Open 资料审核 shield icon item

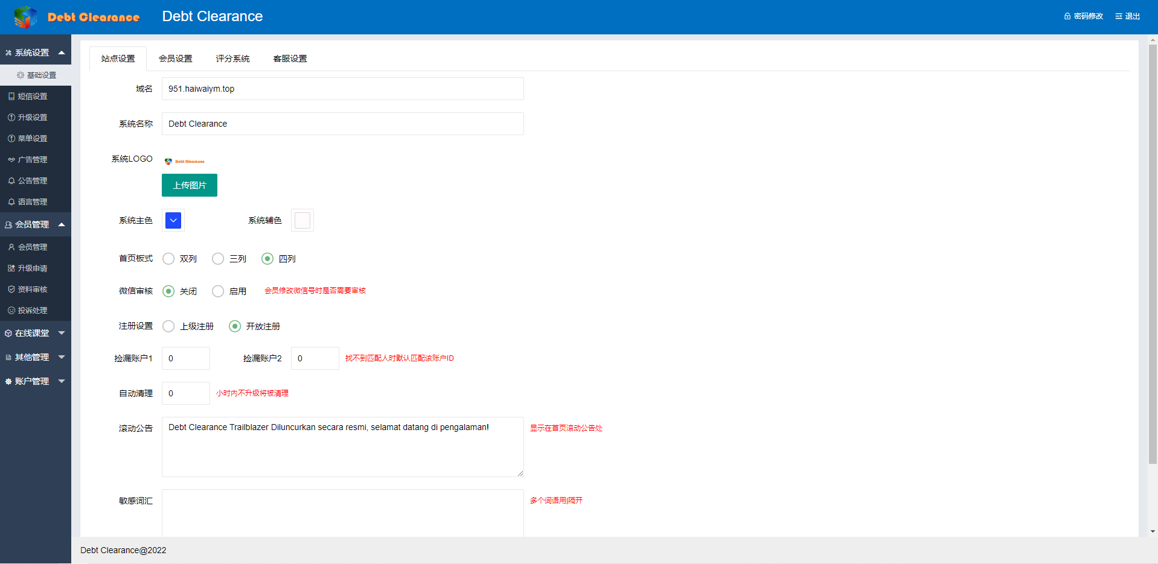tap(32, 290)
